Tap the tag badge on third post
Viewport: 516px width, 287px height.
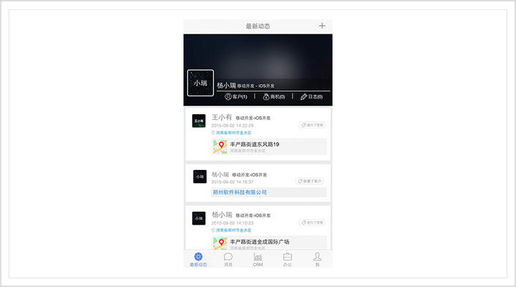(312, 222)
